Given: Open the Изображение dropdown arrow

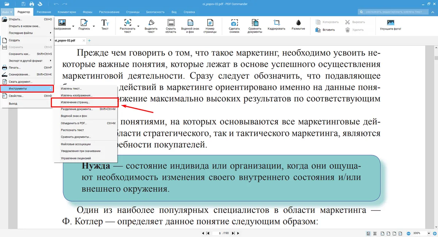Looking at the screenshot, I should click(x=73, y=26).
